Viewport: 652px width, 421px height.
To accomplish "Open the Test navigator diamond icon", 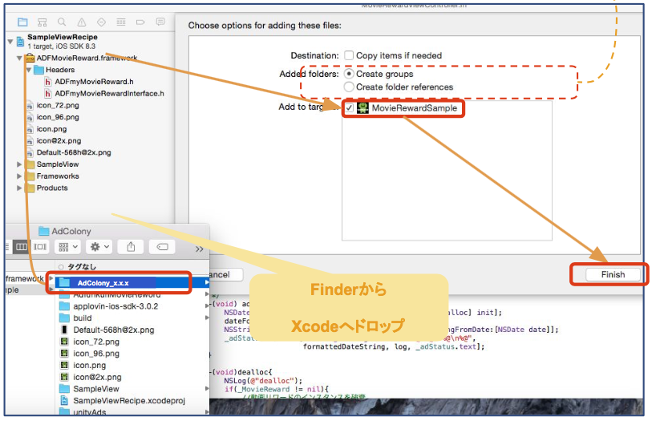I will point(101,22).
